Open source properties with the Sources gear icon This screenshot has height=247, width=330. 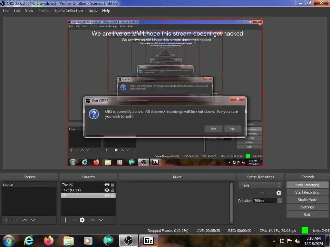[82, 220]
